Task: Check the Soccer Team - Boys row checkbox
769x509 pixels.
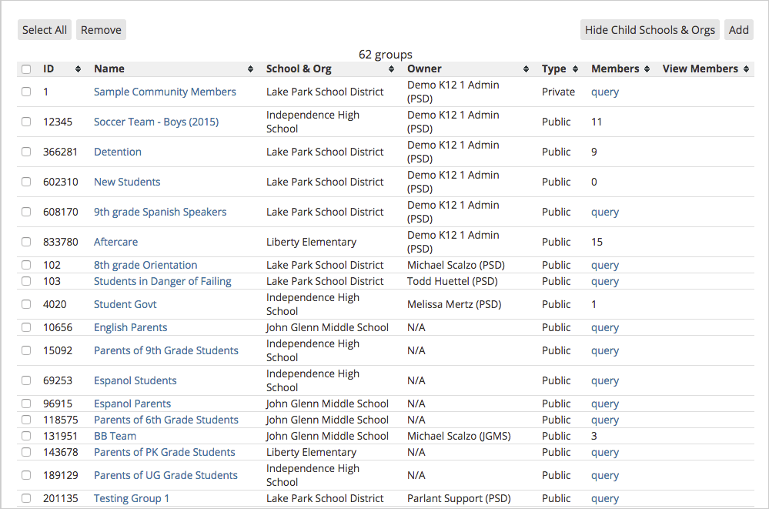Action: pos(26,122)
